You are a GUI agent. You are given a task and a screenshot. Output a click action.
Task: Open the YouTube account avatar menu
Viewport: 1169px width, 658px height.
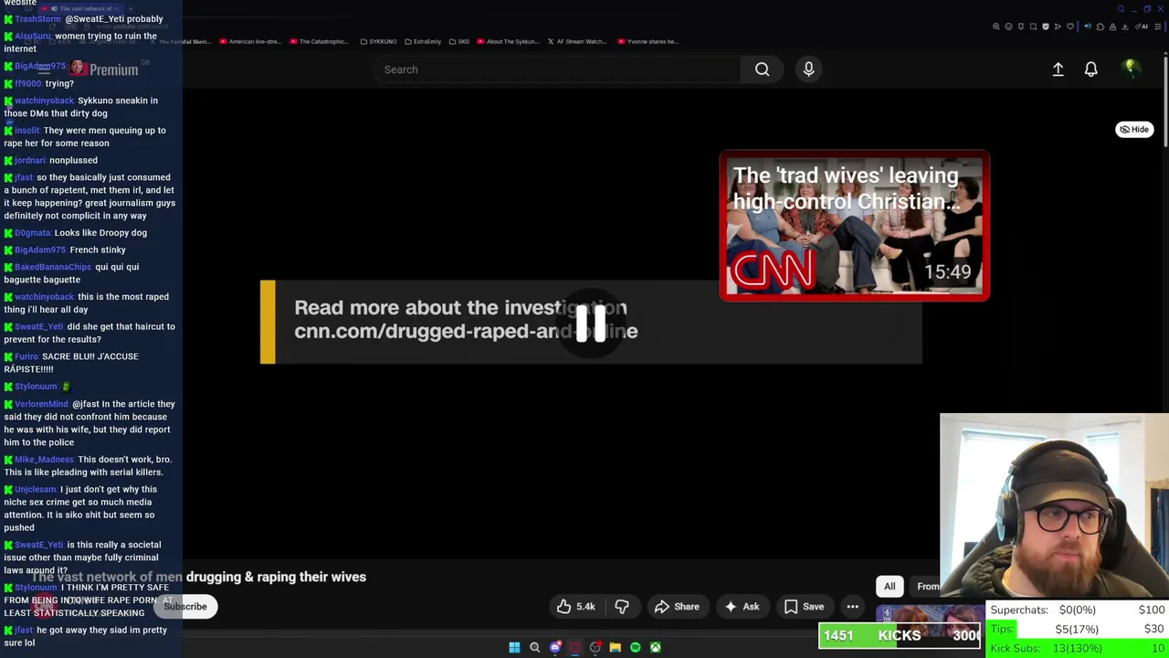(x=1131, y=69)
